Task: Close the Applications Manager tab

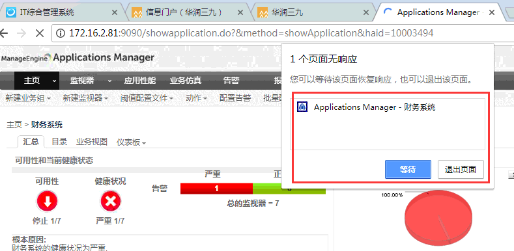Action: pos(492,12)
